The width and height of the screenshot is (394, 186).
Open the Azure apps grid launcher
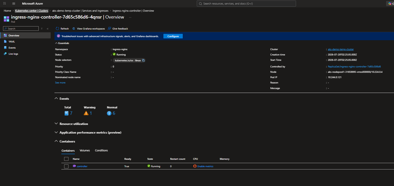(5, 4)
